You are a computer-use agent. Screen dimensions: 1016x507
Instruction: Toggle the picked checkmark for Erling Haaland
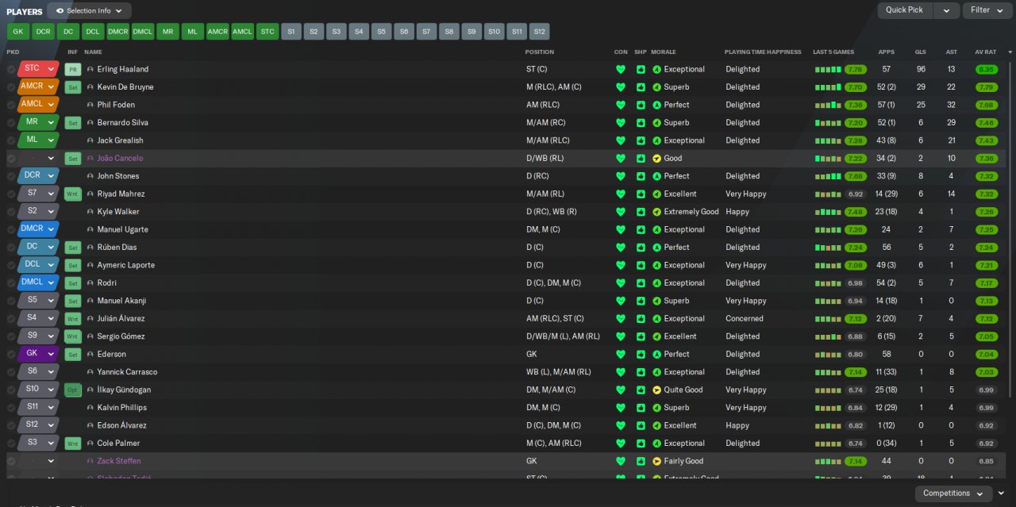(x=11, y=69)
